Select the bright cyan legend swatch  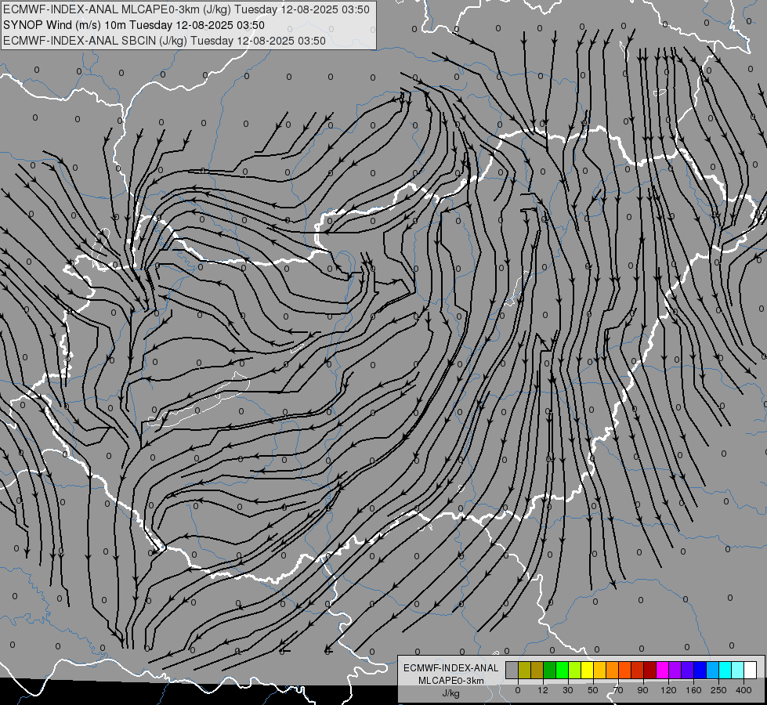(725, 670)
